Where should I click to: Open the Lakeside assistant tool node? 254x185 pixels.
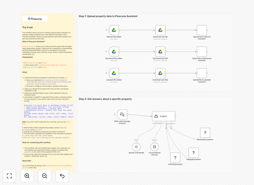[193, 153]
